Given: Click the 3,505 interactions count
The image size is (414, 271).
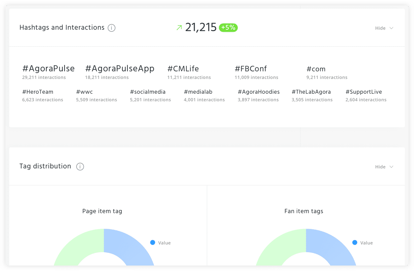Looking at the screenshot, I should point(312,100).
